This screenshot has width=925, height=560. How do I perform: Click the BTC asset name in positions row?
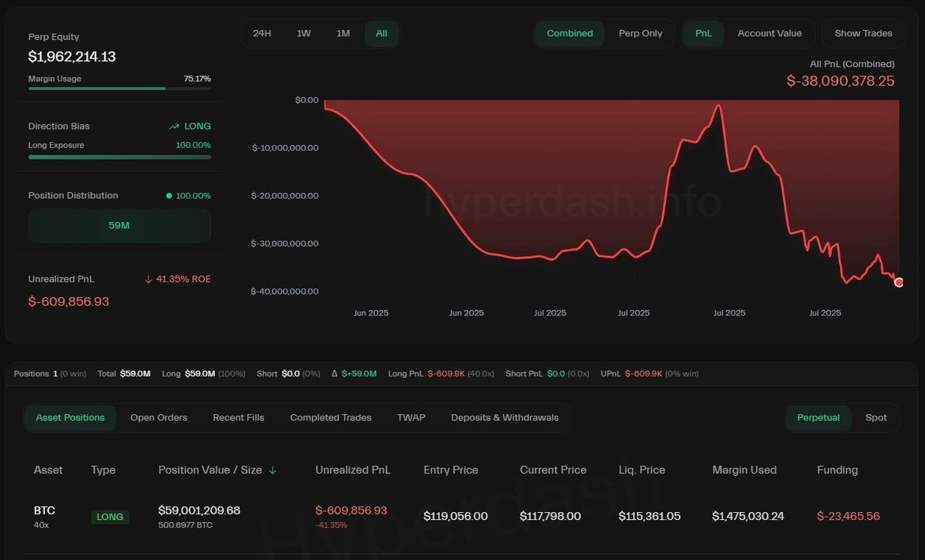pyautogui.click(x=45, y=511)
